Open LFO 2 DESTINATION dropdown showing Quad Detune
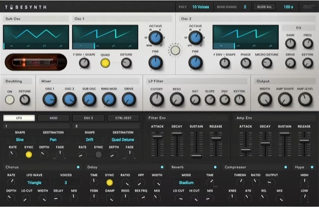The height and width of the screenshot is (207, 319). coord(123,140)
